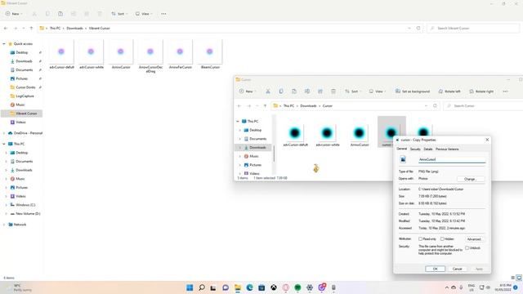Open Sort dropdown in Cursor window
523x294 pixels.
[x=353, y=91]
